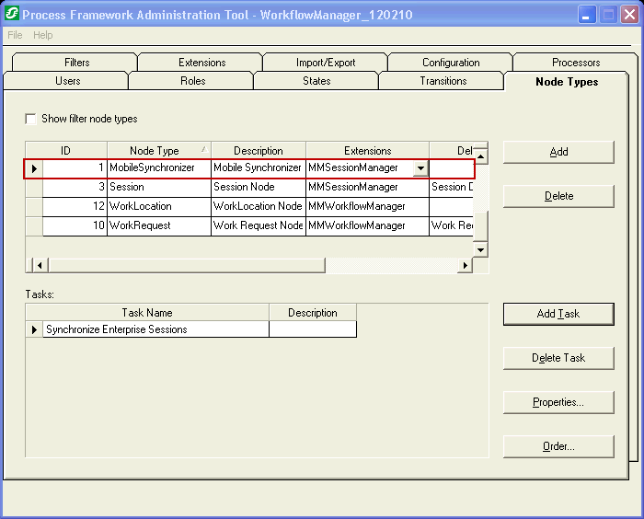Open task Properties dialog
644x519 pixels.
[x=558, y=402]
